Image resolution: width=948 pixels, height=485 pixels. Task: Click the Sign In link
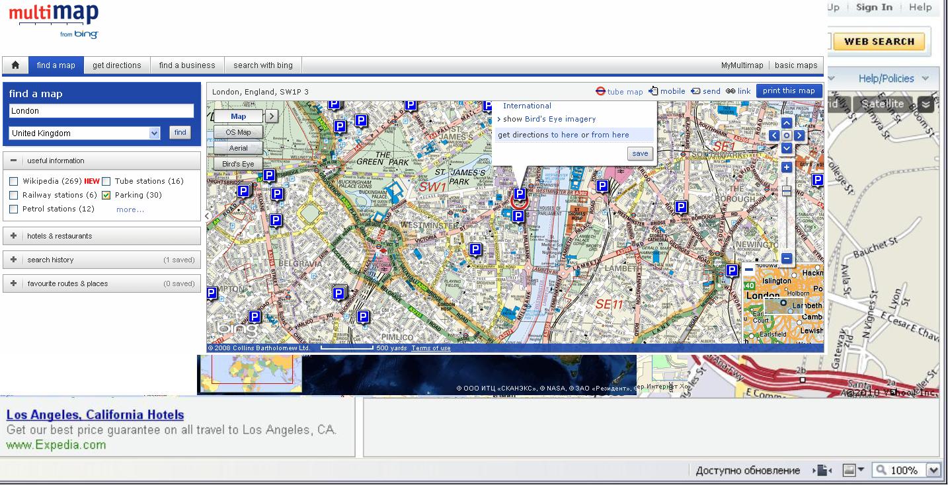(x=874, y=7)
